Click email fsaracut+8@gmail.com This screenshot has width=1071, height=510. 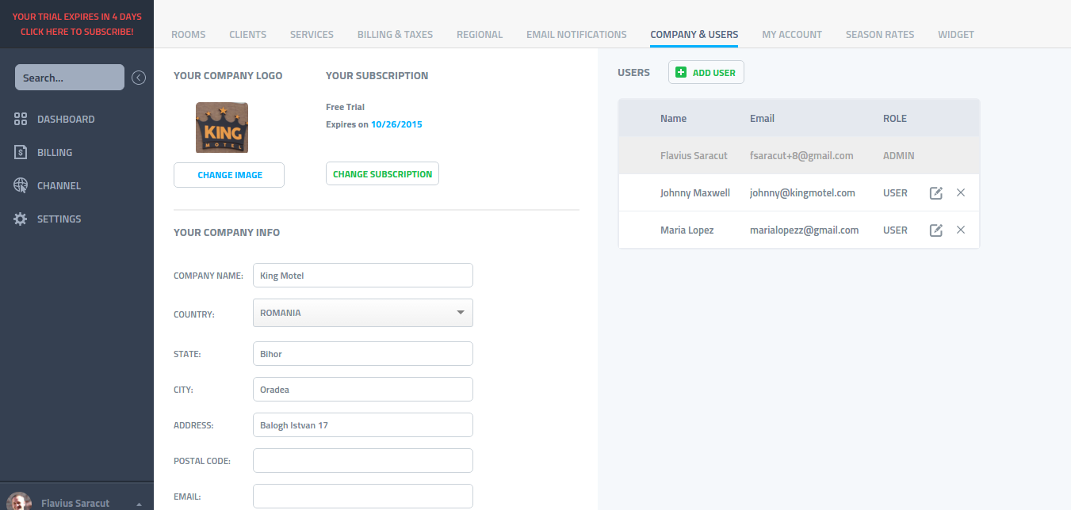801,156
